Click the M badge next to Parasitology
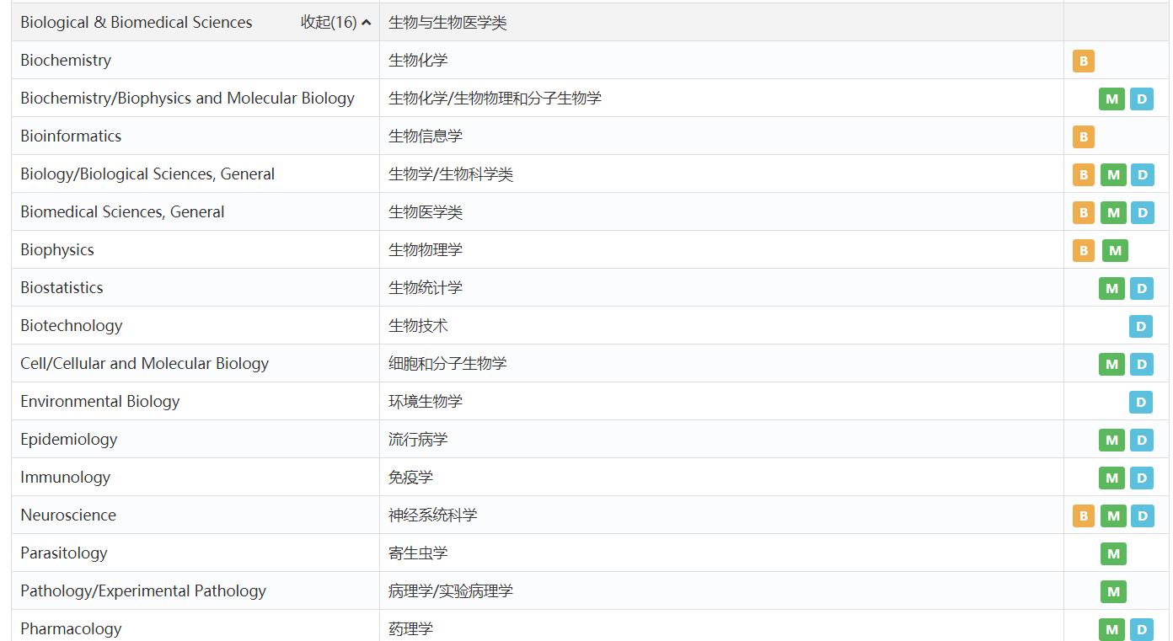1173x641 pixels. (x=1112, y=553)
